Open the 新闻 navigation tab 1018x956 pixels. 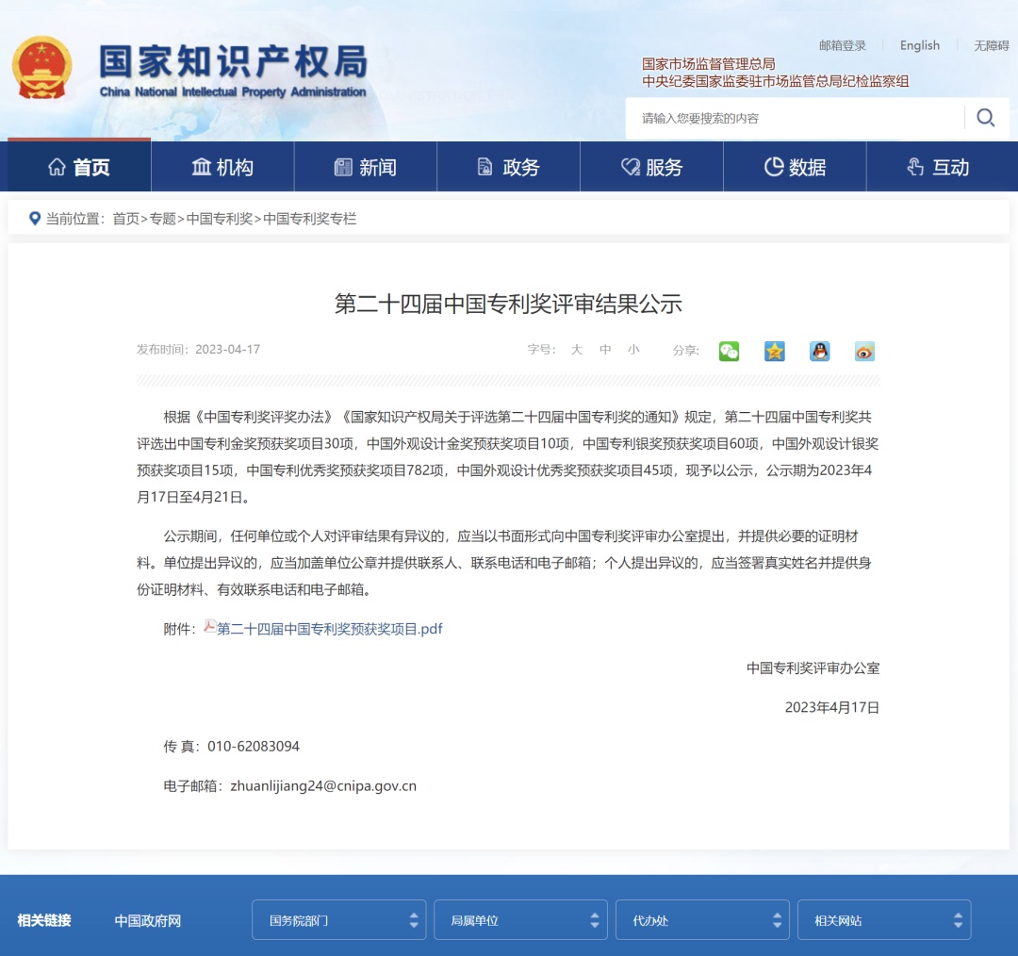[x=366, y=168]
